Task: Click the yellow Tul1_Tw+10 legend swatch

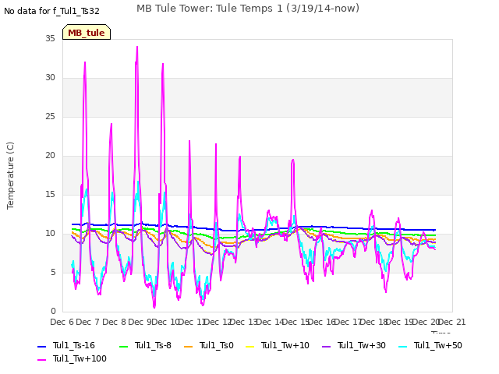Action: 250,346
